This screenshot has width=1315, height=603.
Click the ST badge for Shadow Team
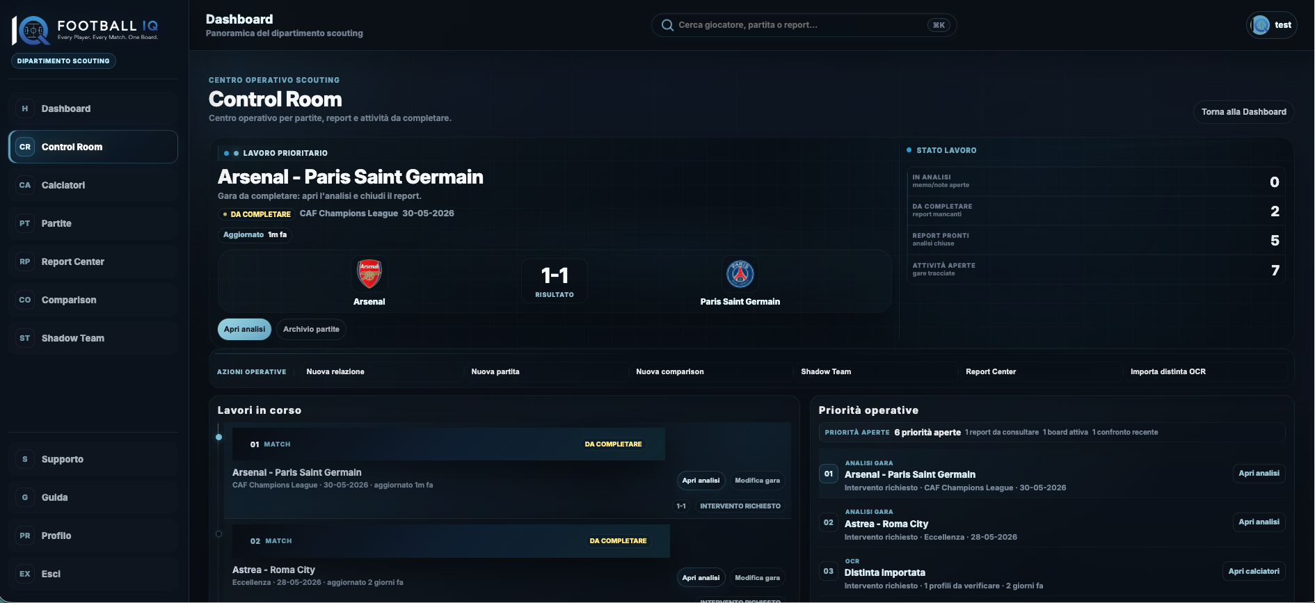(x=25, y=338)
